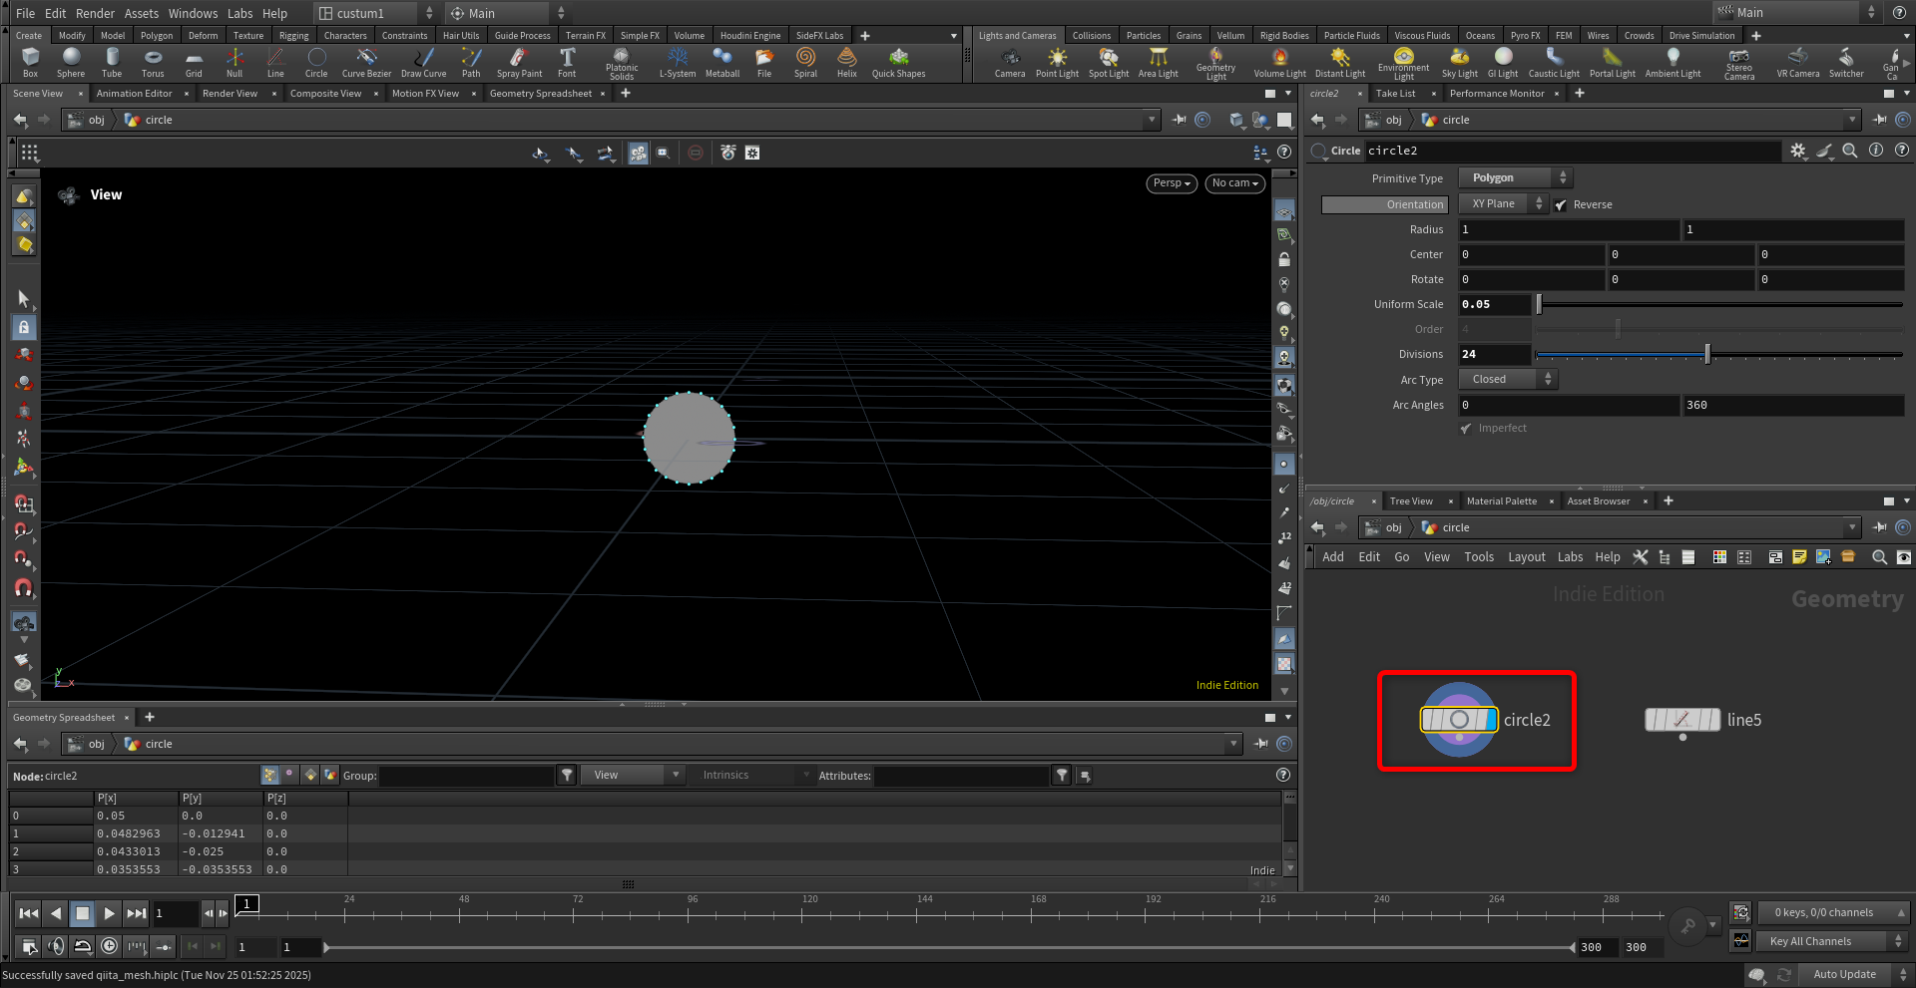Click the Divisions slider handle

point(1707,355)
